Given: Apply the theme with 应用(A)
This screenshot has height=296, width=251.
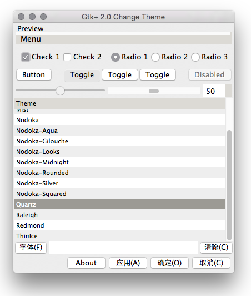Looking at the screenshot, I should [x=128, y=263].
